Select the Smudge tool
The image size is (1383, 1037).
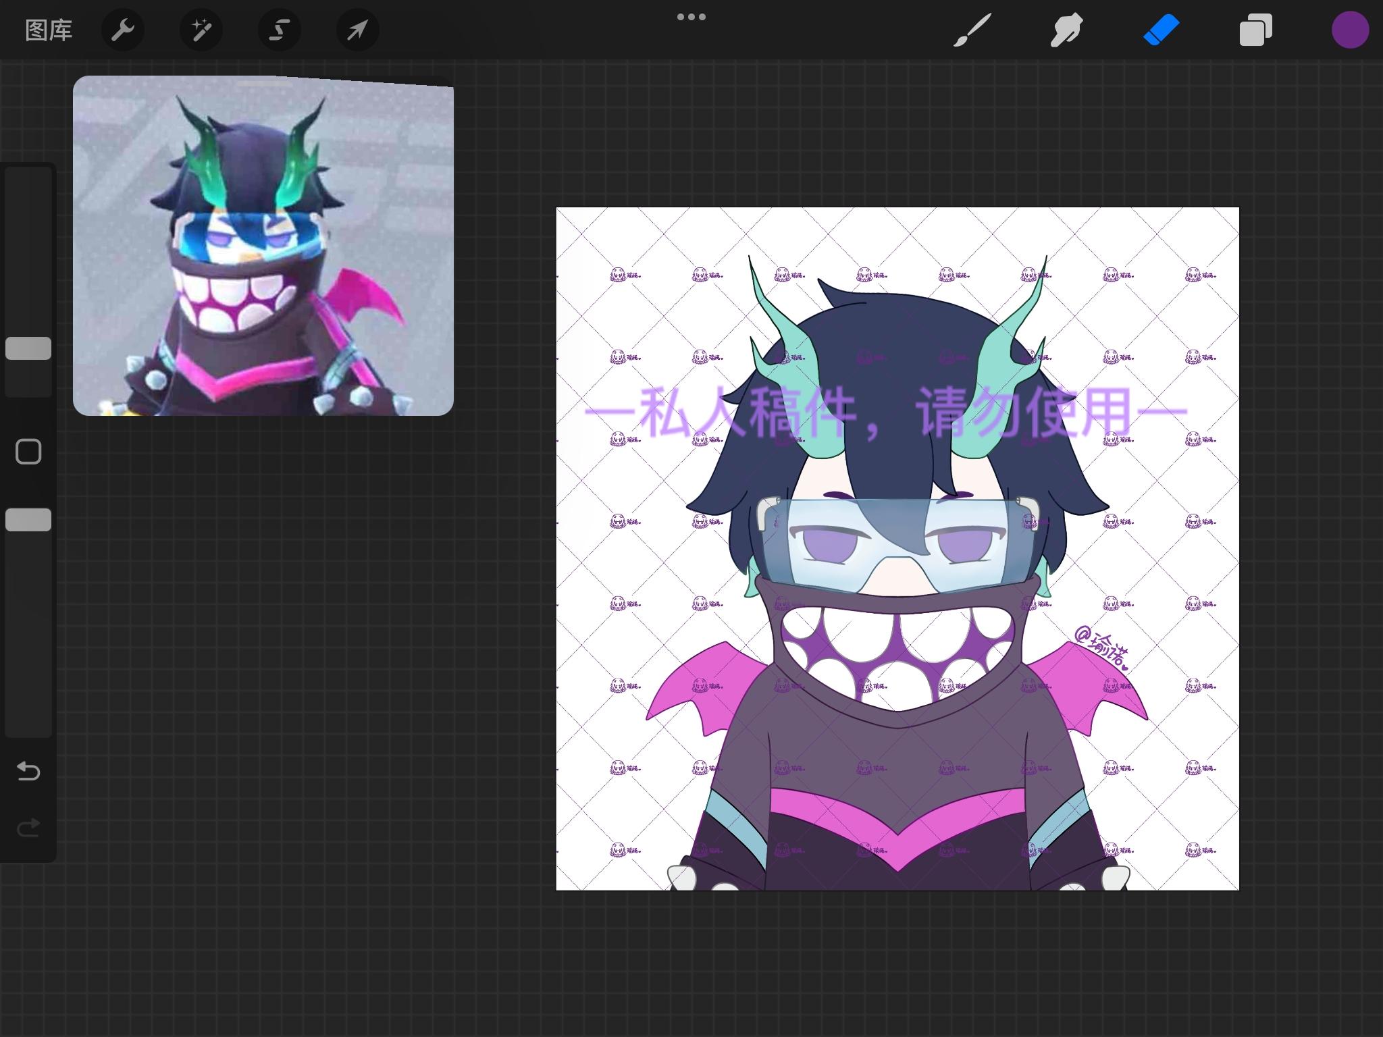1066,30
